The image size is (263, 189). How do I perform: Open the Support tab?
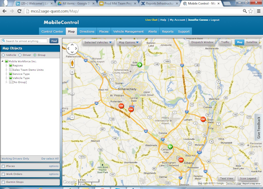[x=184, y=31]
